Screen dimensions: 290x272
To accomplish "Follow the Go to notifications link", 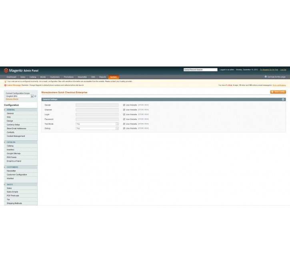I will pyautogui.click(x=279, y=85).
